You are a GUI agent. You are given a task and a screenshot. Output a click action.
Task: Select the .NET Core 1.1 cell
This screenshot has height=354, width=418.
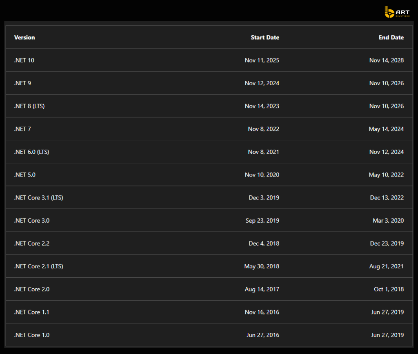[x=32, y=312]
